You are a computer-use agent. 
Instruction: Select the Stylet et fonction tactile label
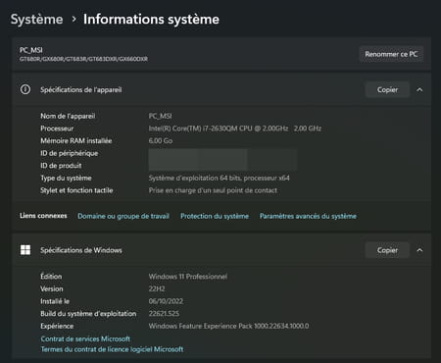76,190
